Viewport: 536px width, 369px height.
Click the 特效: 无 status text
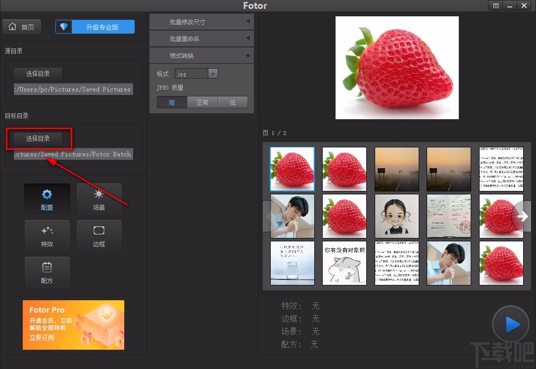(300, 306)
